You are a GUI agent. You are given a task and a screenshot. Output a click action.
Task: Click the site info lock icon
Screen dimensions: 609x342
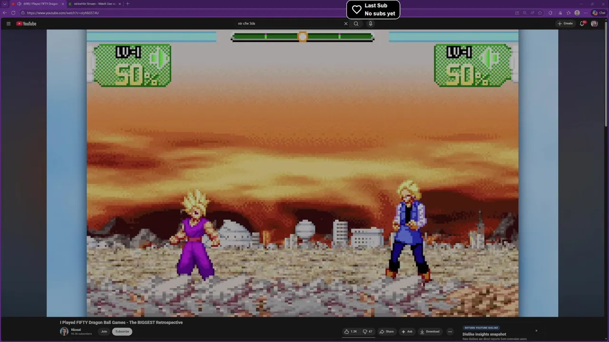click(x=23, y=13)
